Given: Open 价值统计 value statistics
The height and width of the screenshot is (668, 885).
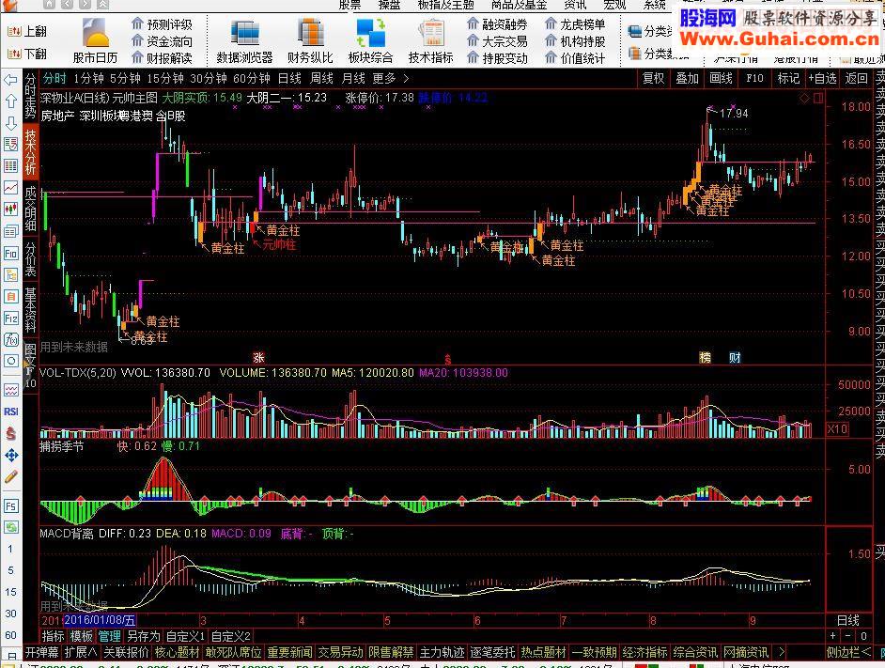Looking at the screenshot, I should point(575,58).
